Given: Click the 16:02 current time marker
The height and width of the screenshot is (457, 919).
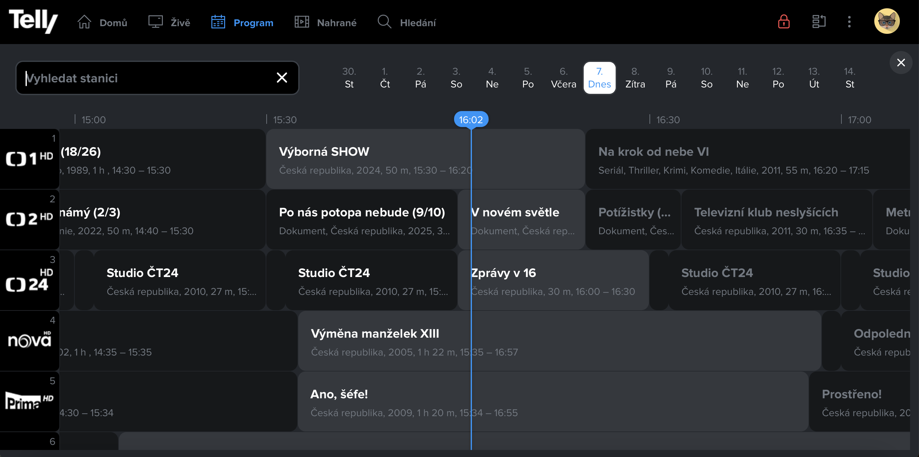Looking at the screenshot, I should (x=471, y=119).
